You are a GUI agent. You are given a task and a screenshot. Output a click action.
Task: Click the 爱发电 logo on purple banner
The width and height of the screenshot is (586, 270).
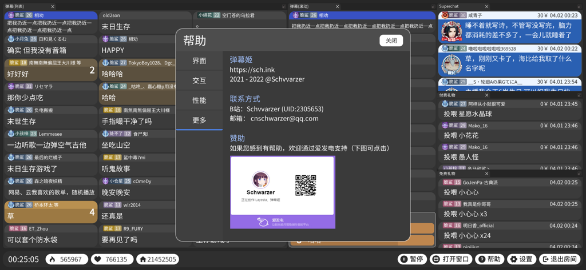point(263,222)
